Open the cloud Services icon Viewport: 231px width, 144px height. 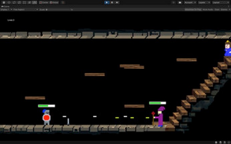click(180, 2)
